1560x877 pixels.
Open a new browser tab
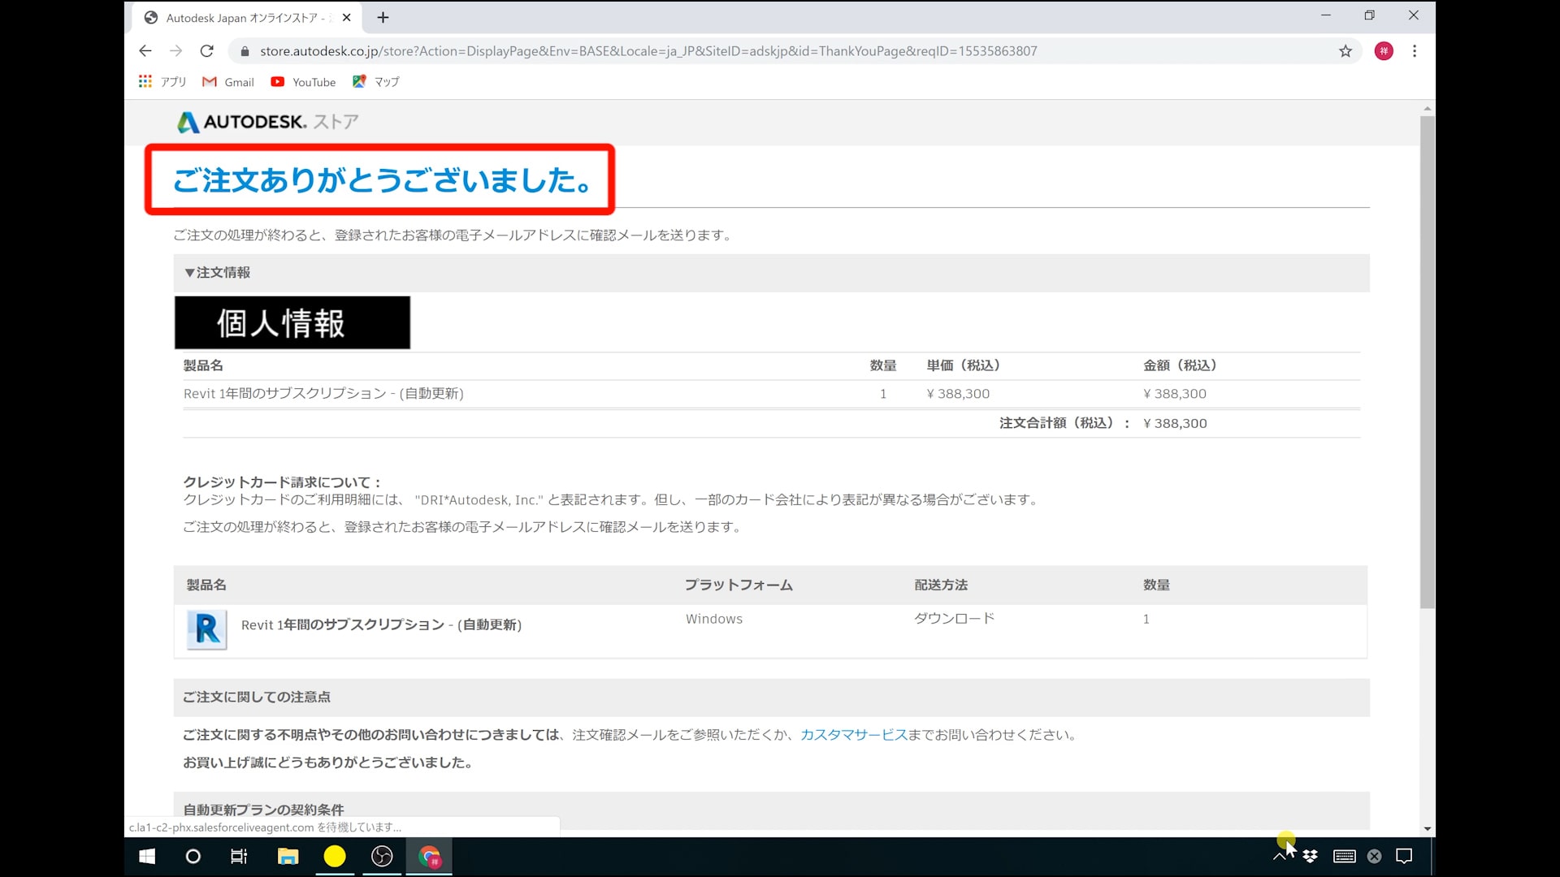pos(383,17)
